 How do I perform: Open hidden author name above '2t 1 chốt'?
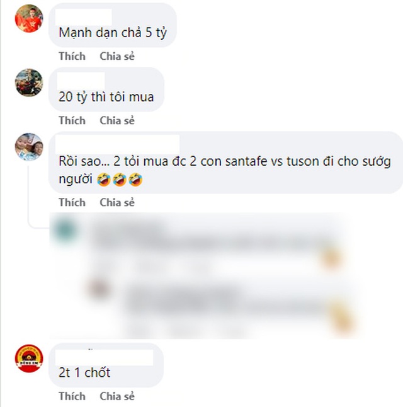[105, 357]
